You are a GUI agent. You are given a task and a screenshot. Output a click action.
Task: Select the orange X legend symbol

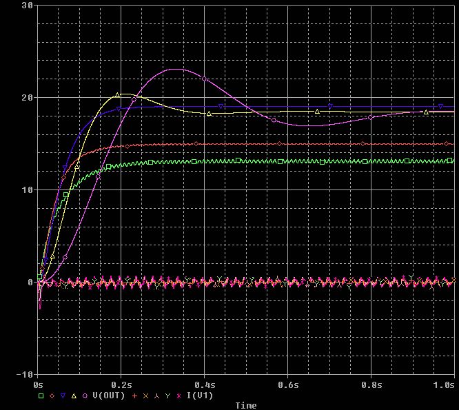145,396
